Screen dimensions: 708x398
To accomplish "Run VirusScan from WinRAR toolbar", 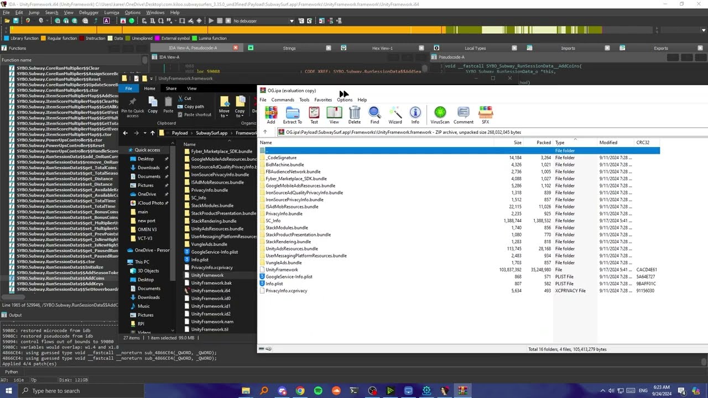I will pos(440,115).
